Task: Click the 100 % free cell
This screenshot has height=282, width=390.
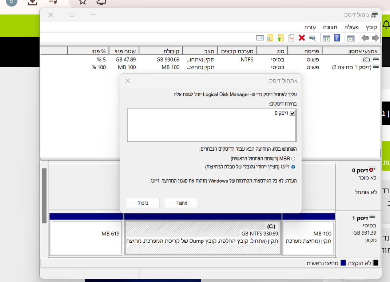Action: point(99,67)
